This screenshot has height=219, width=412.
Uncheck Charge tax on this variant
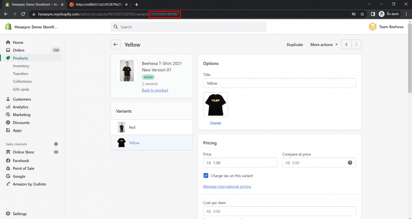[x=206, y=175]
